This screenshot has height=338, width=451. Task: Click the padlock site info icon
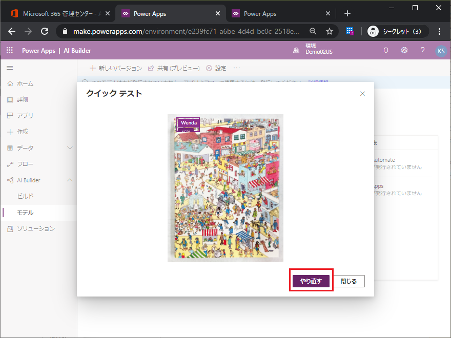tap(65, 31)
